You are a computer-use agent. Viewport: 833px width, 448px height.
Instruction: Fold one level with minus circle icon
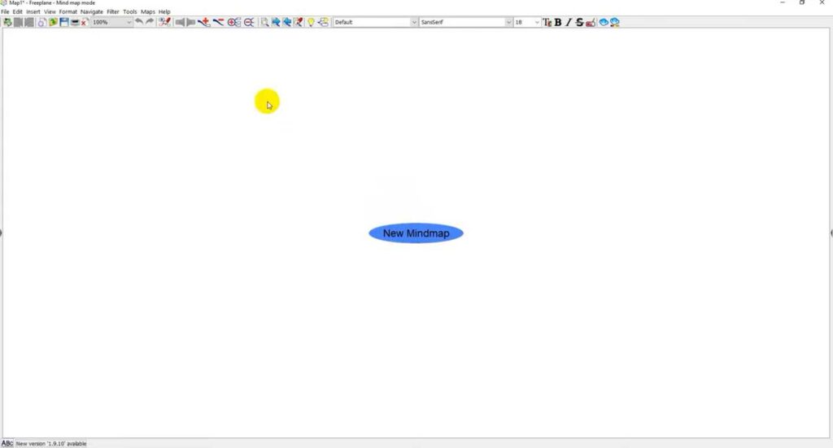(249, 22)
